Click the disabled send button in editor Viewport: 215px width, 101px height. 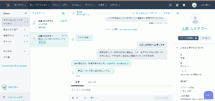(x=162, y=98)
